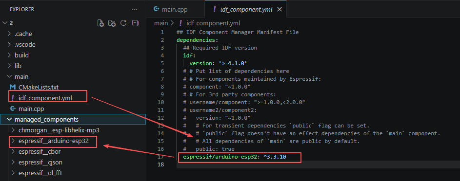Click the New Folder icon
460x181 pixels.
tap(112, 23)
